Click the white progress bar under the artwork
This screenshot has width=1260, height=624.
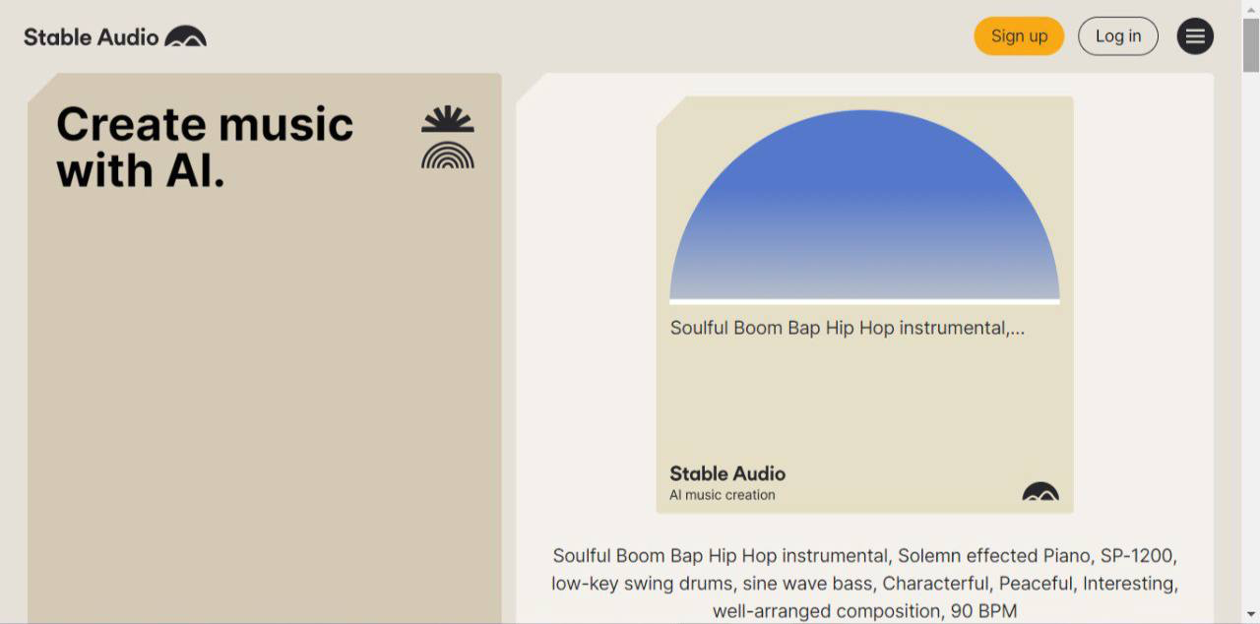[864, 301]
